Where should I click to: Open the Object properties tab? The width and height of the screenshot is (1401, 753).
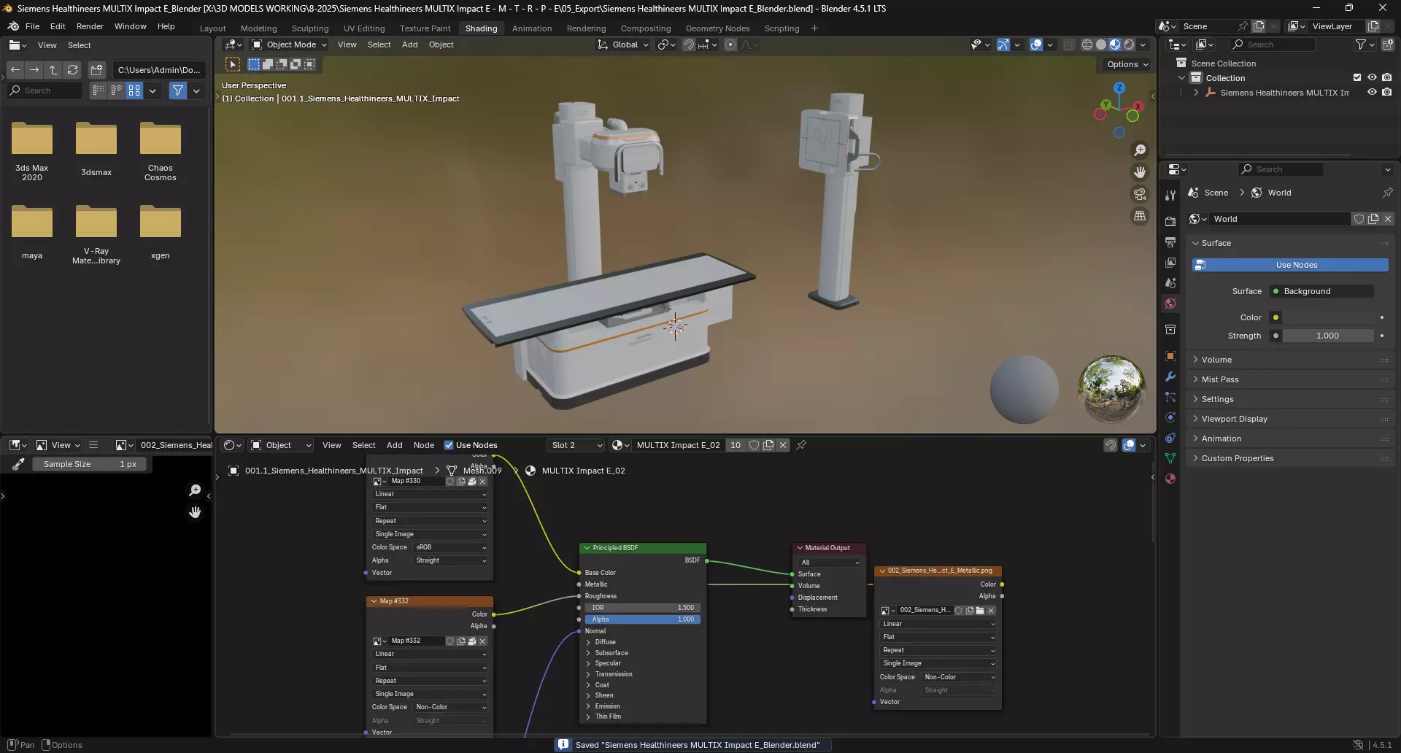[1170, 356]
